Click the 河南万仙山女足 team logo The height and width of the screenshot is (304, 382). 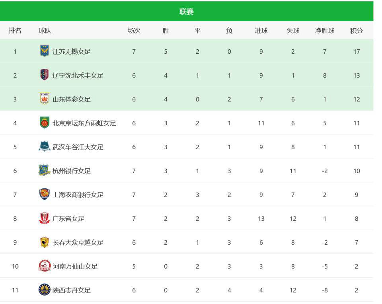tap(45, 266)
